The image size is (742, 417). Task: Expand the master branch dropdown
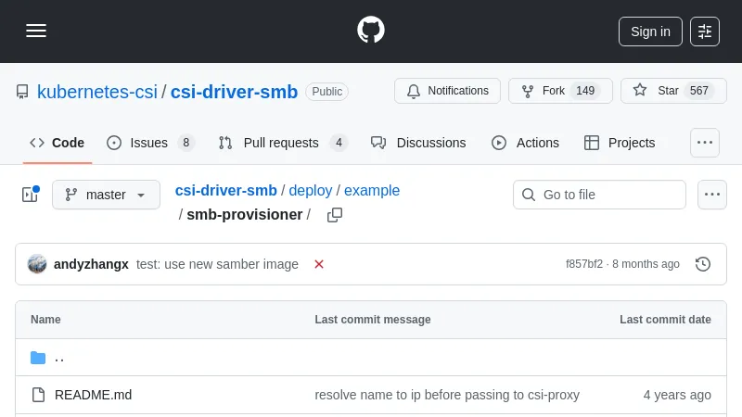[106, 195]
